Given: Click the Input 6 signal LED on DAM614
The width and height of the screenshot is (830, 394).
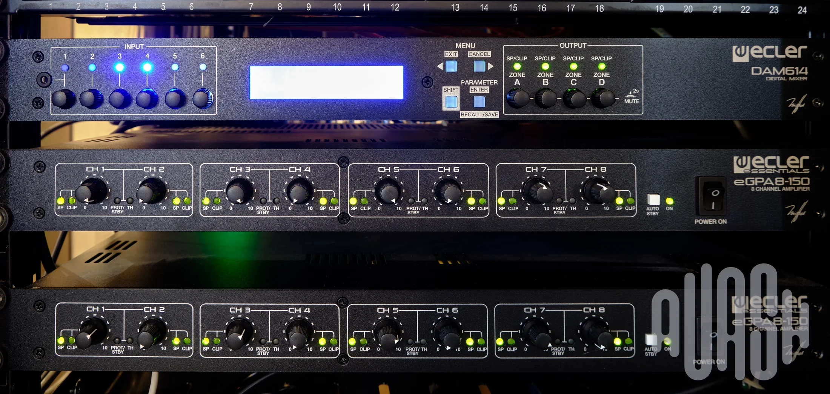Looking at the screenshot, I should [203, 67].
